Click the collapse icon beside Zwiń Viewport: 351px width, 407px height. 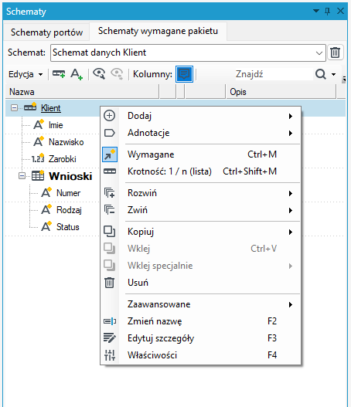click(x=109, y=210)
